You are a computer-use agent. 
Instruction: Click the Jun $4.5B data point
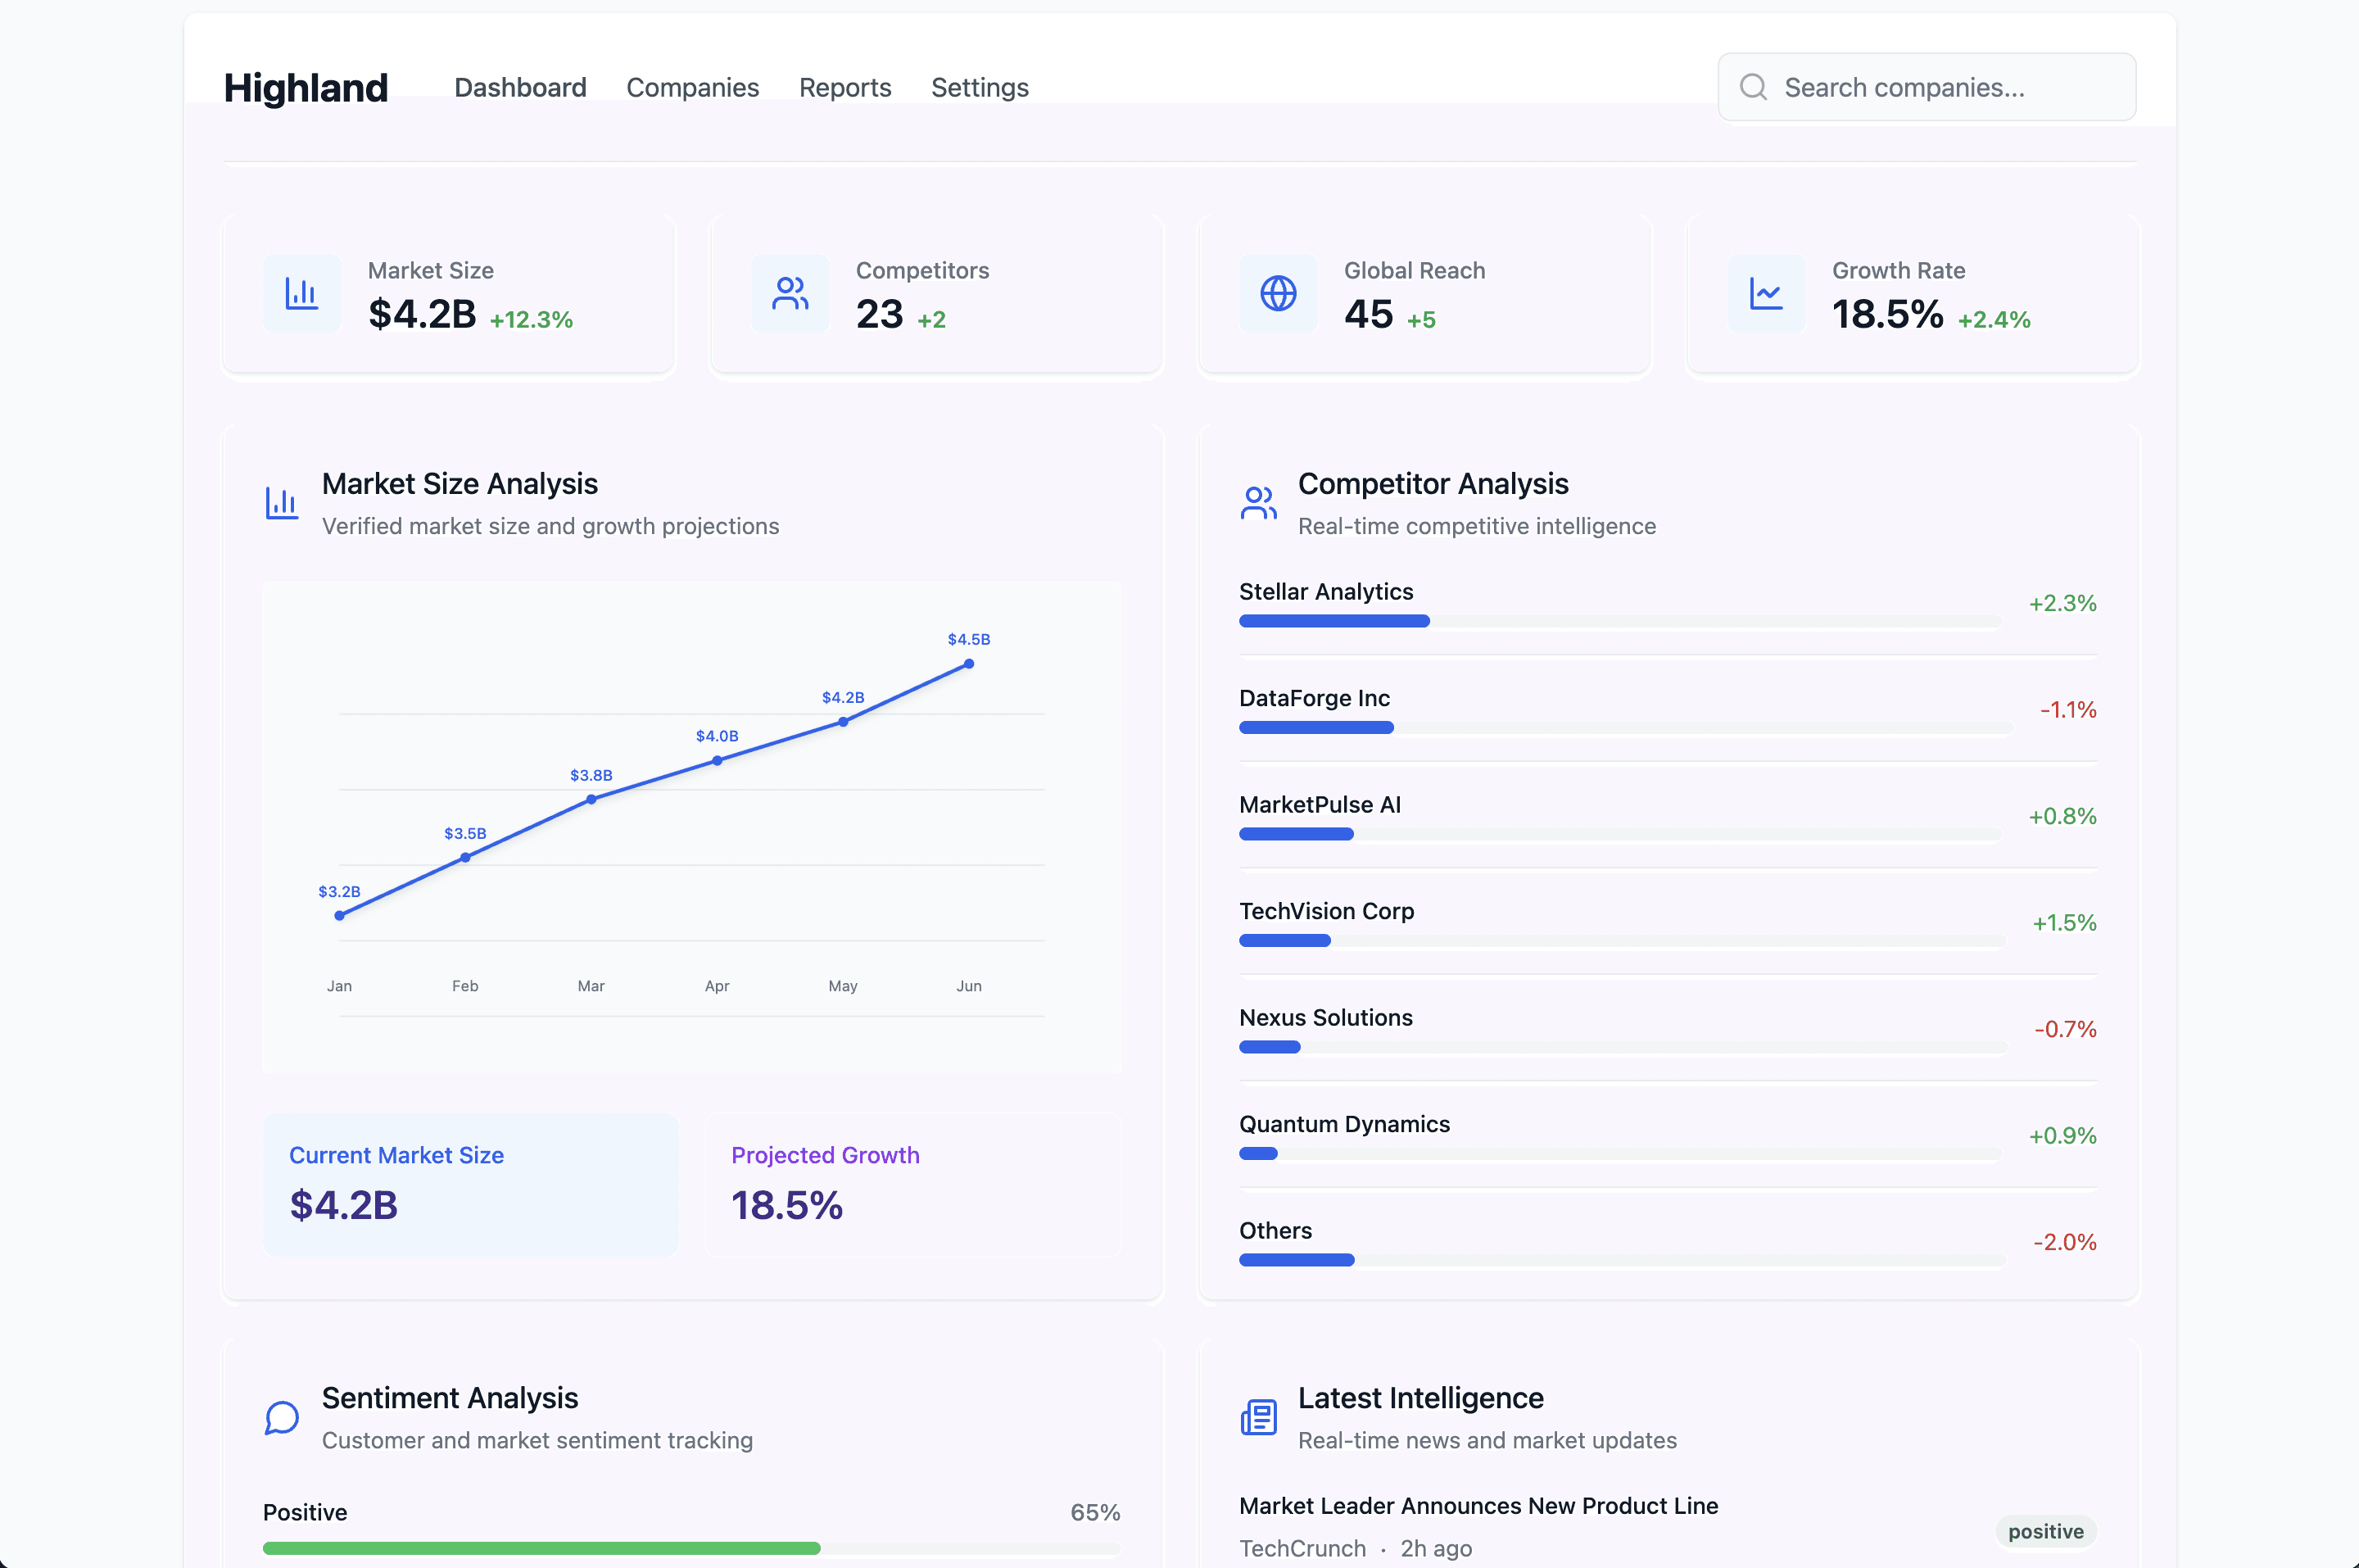click(x=969, y=664)
